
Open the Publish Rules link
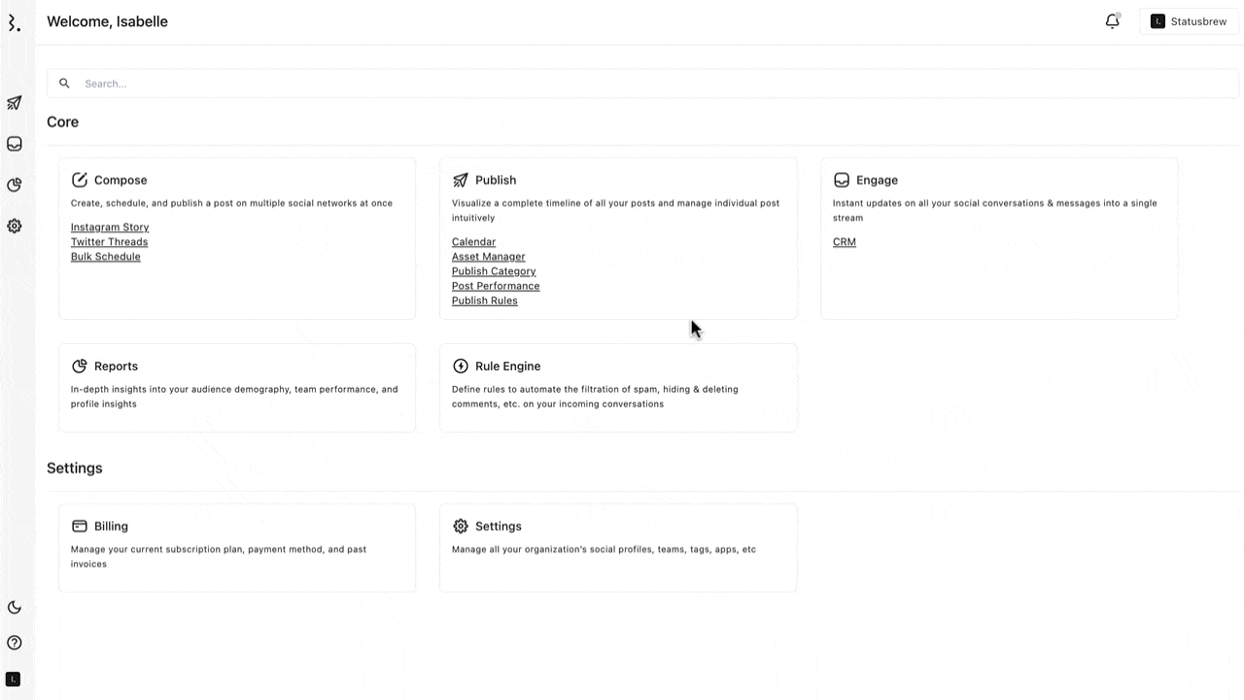point(485,300)
